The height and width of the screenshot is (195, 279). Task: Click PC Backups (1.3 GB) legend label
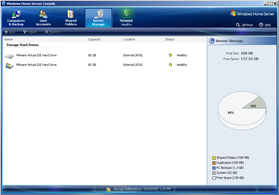click(230, 168)
